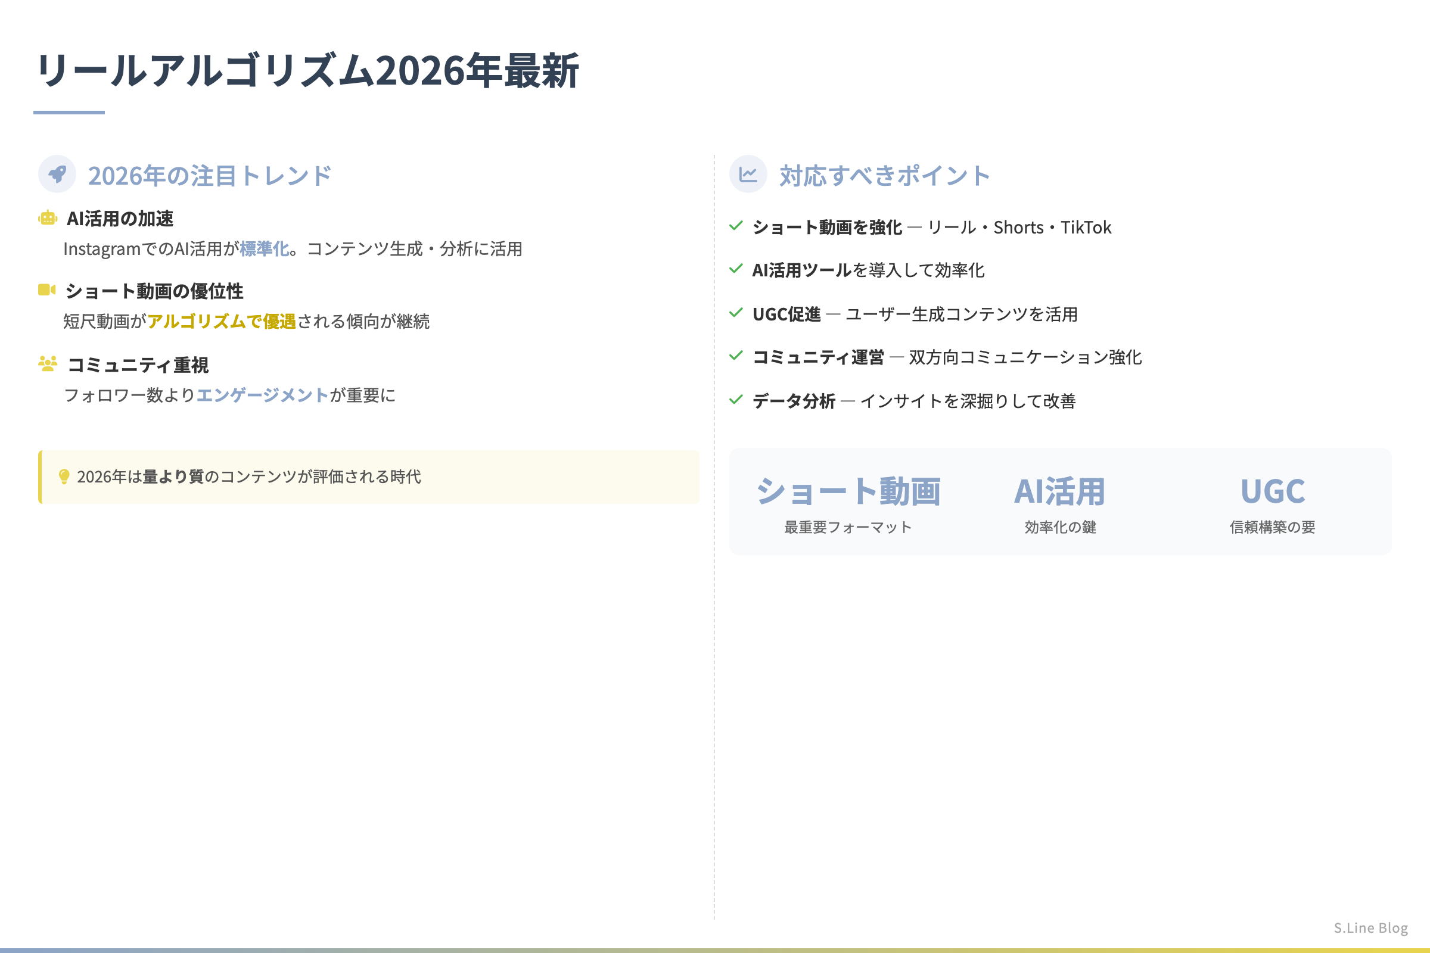Click the robot icon next to AI活用の加速
This screenshot has height=953, width=1430.
click(48, 217)
